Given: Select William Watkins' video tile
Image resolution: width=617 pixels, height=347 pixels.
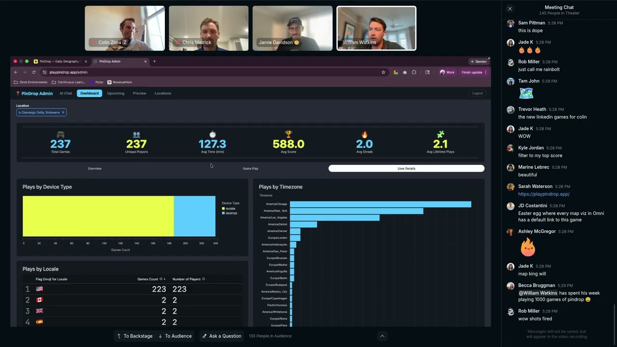Looking at the screenshot, I should (x=376, y=28).
